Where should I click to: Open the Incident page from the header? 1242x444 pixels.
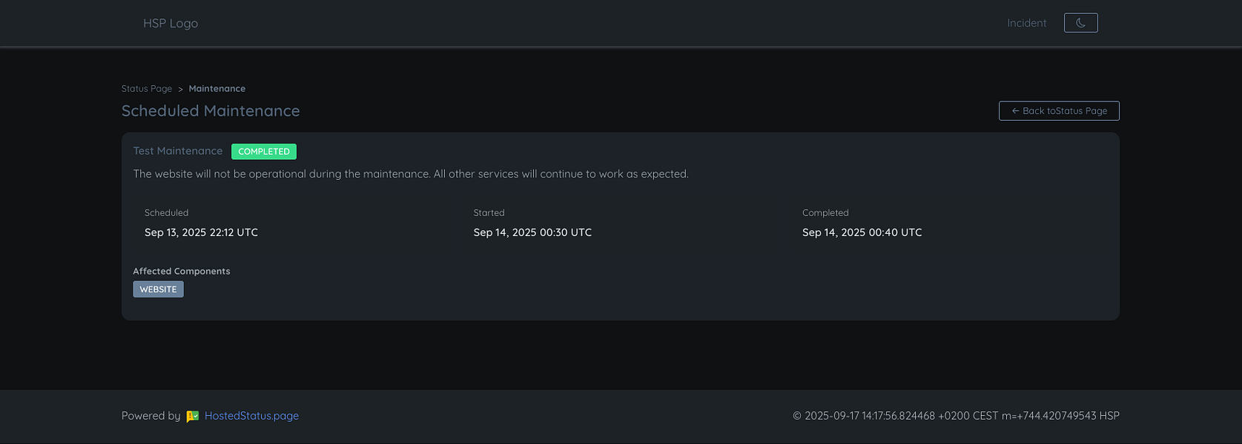pyautogui.click(x=1026, y=22)
